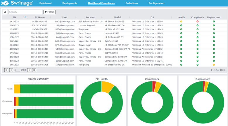The width and height of the screenshot is (228, 126).
Task: Click red compliance status icon for 141H533
Action: (197, 21)
